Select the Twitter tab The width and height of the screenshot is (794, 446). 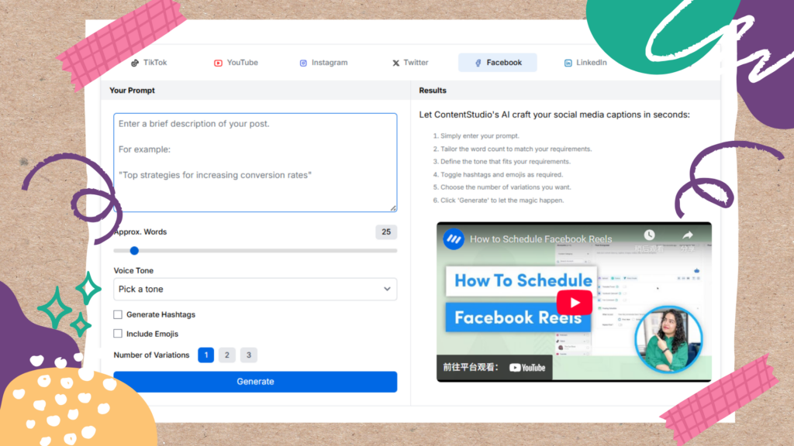[x=410, y=63]
